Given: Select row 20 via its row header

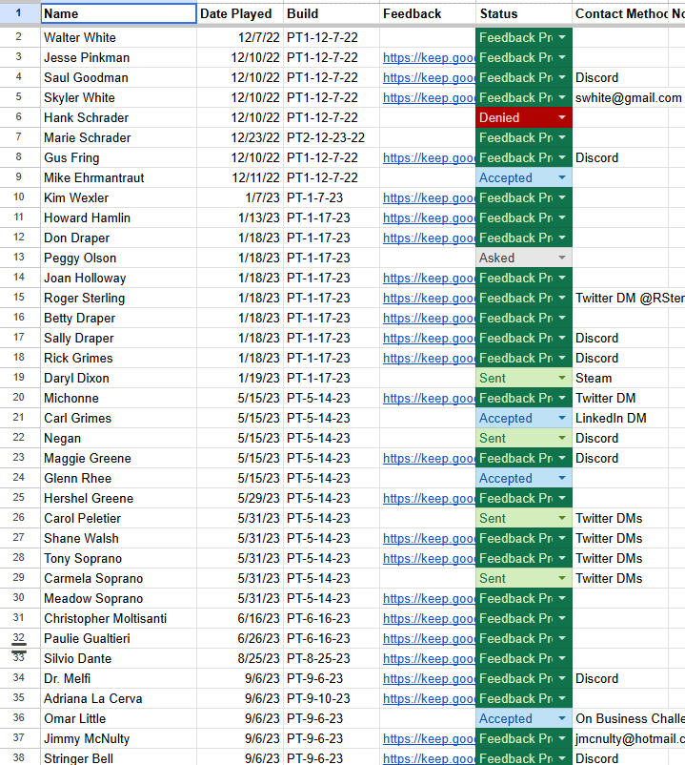Looking at the screenshot, I should click(19, 398).
